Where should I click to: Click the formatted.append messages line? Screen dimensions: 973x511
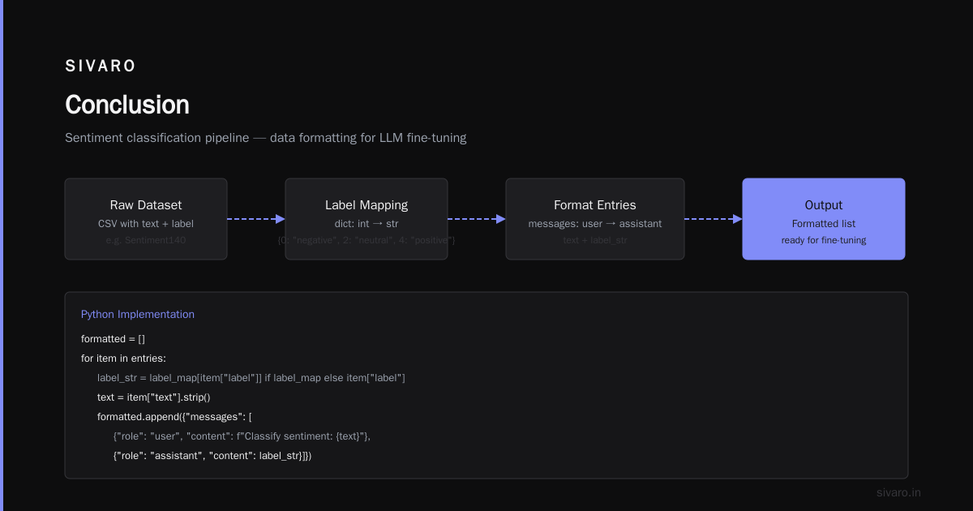point(174,416)
